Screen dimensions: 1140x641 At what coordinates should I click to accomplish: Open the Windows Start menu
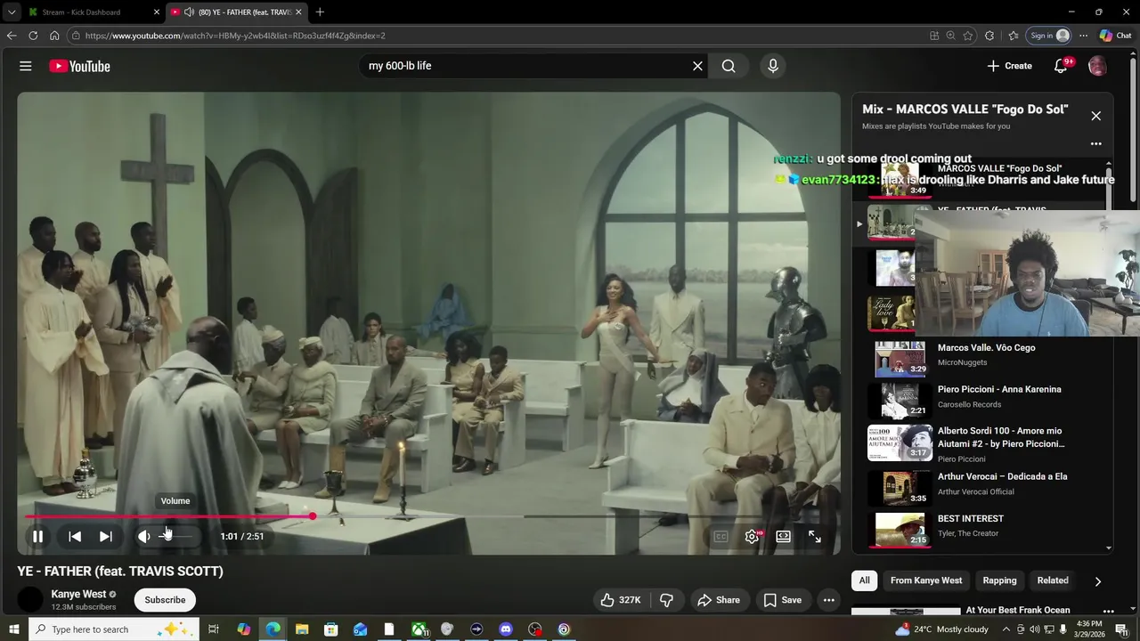coord(13,629)
